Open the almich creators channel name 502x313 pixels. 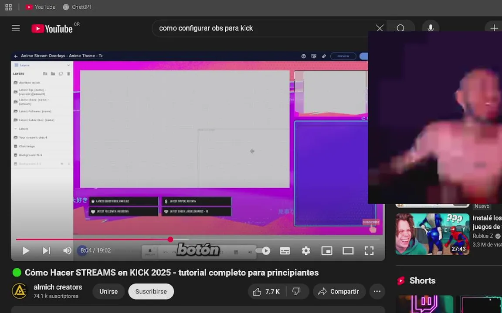(58, 287)
